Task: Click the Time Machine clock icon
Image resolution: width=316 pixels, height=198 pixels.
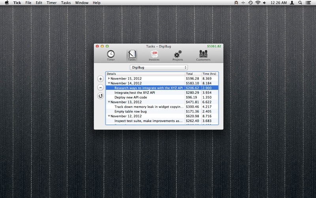Action: click(x=250, y=3)
